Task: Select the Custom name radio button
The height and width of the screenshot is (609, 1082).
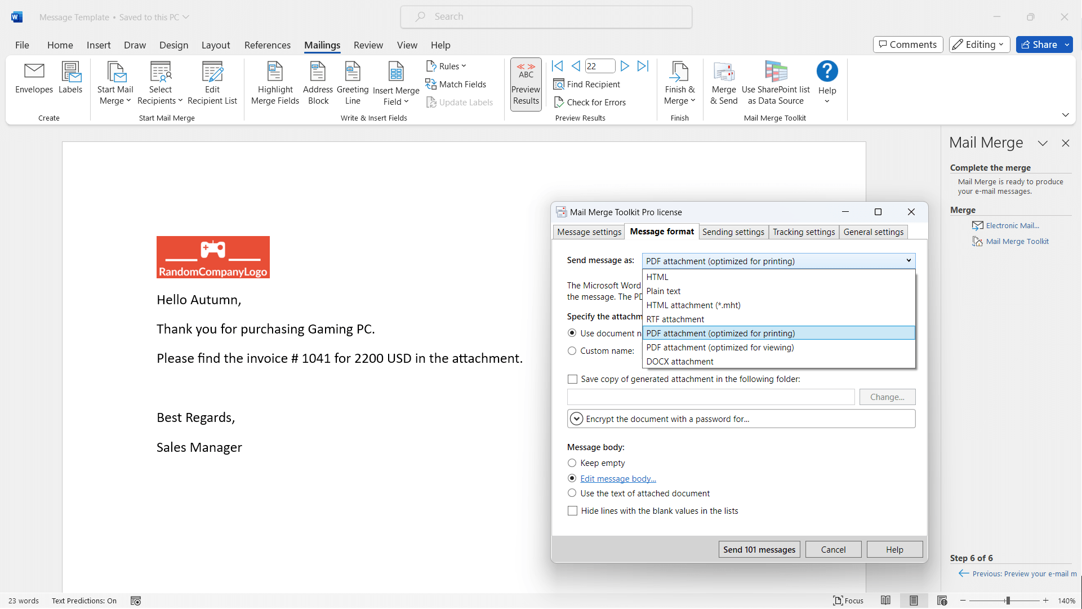Action: tap(572, 350)
